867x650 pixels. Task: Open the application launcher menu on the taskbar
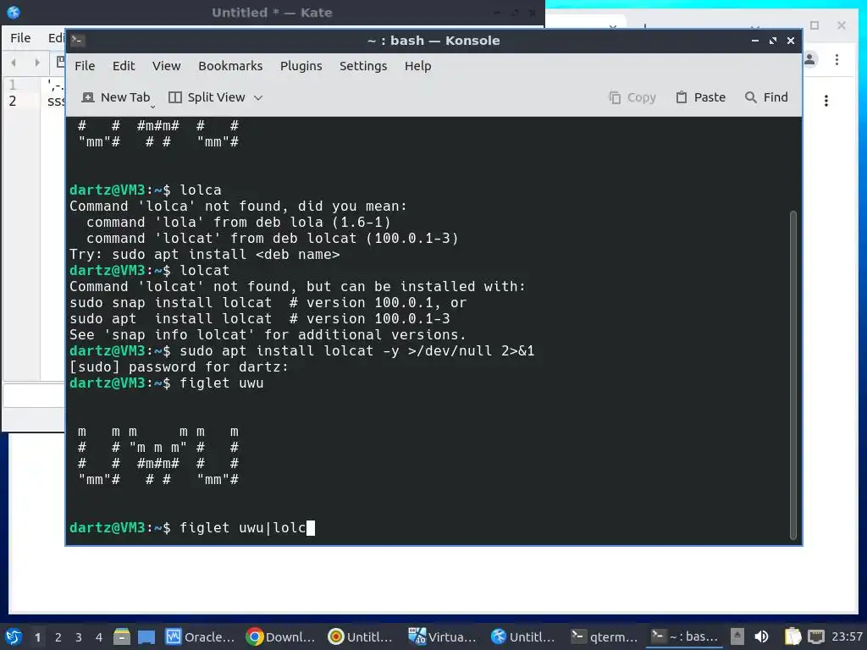(x=14, y=636)
